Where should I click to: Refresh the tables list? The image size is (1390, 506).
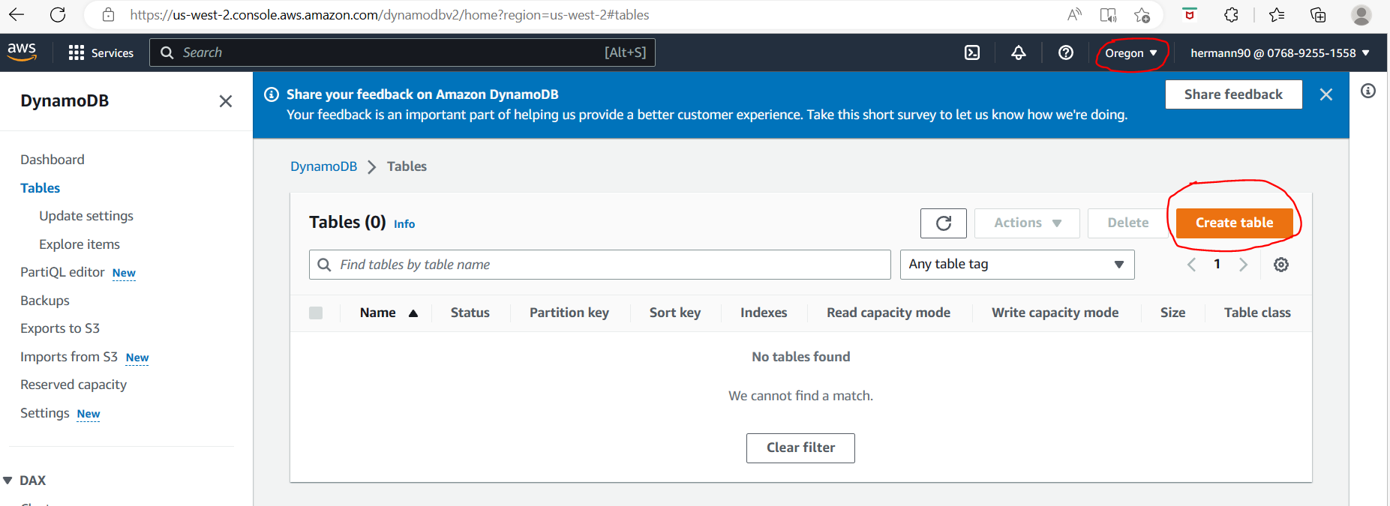[x=944, y=223]
